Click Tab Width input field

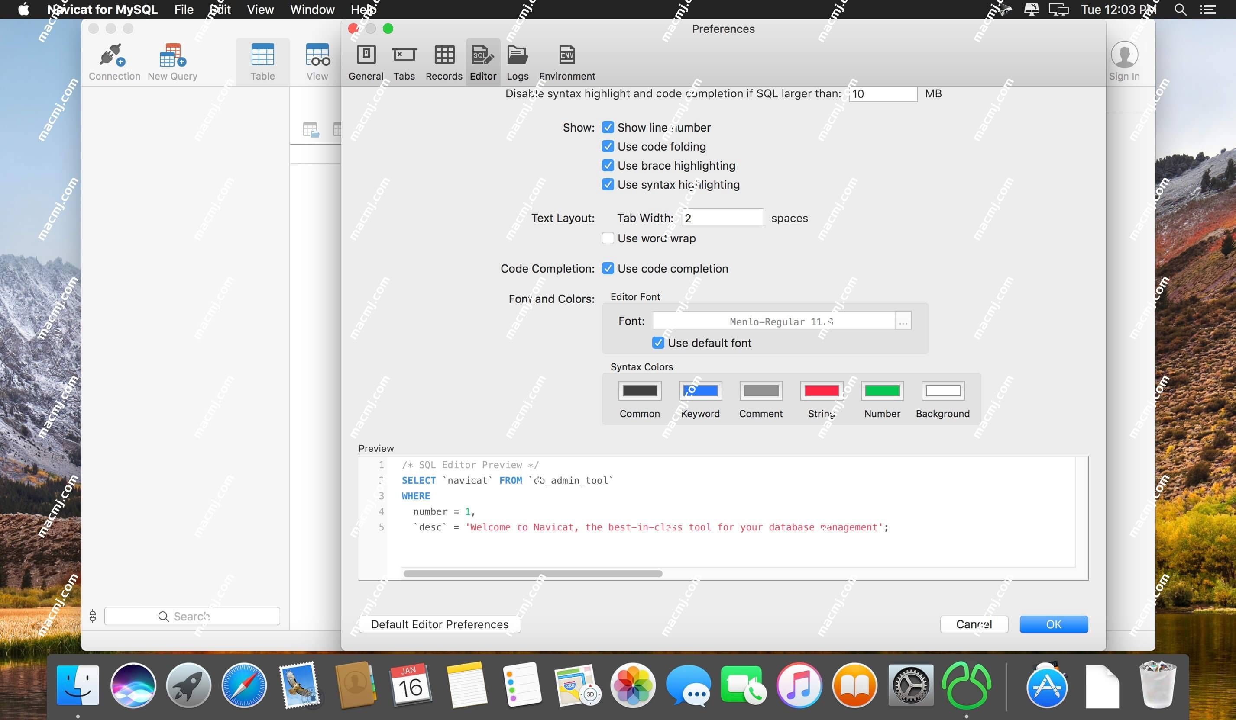click(723, 218)
